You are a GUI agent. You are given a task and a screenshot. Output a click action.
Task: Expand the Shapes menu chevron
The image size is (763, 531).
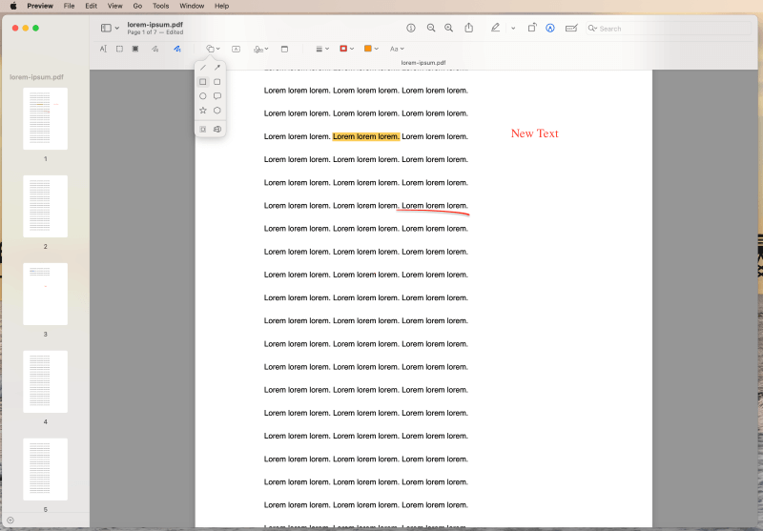coord(218,49)
